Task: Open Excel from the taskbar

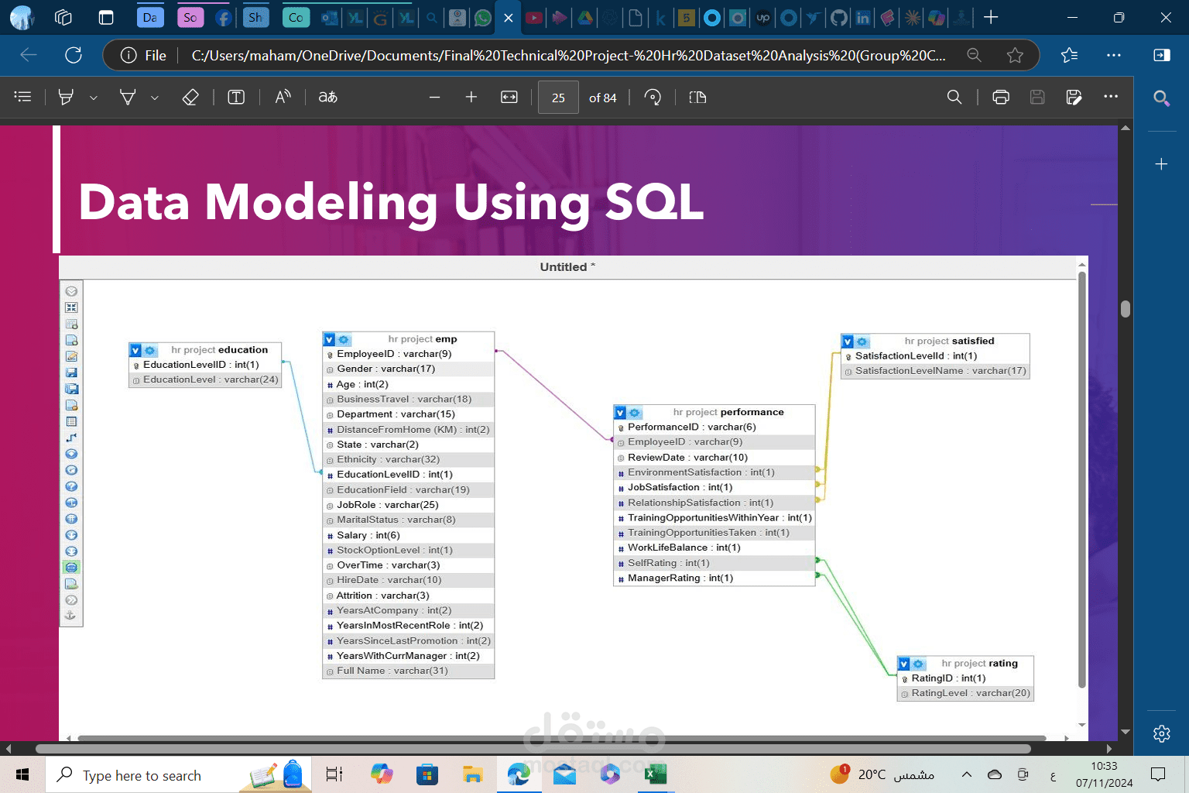Action: [656, 774]
